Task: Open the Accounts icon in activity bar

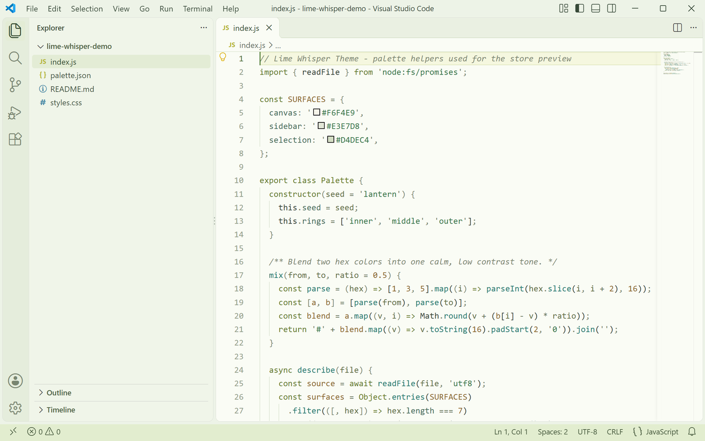Action: pyautogui.click(x=15, y=381)
